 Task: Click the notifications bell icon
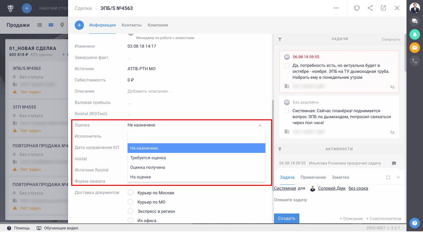[414, 34]
